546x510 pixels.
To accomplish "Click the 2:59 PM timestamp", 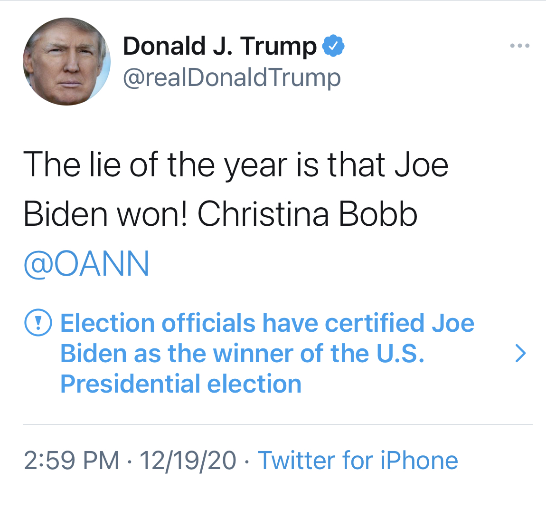I will click(x=71, y=461).
